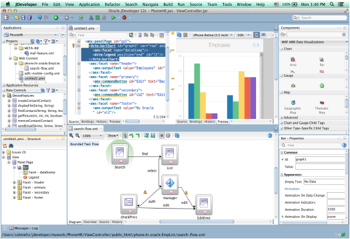Open the Navigate menu
350x239 pixels.
click(150, 4)
